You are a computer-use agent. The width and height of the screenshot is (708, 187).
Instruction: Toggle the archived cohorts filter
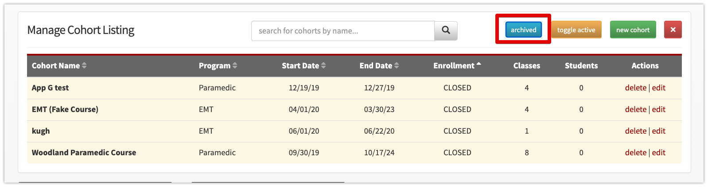[x=523, y=30]
